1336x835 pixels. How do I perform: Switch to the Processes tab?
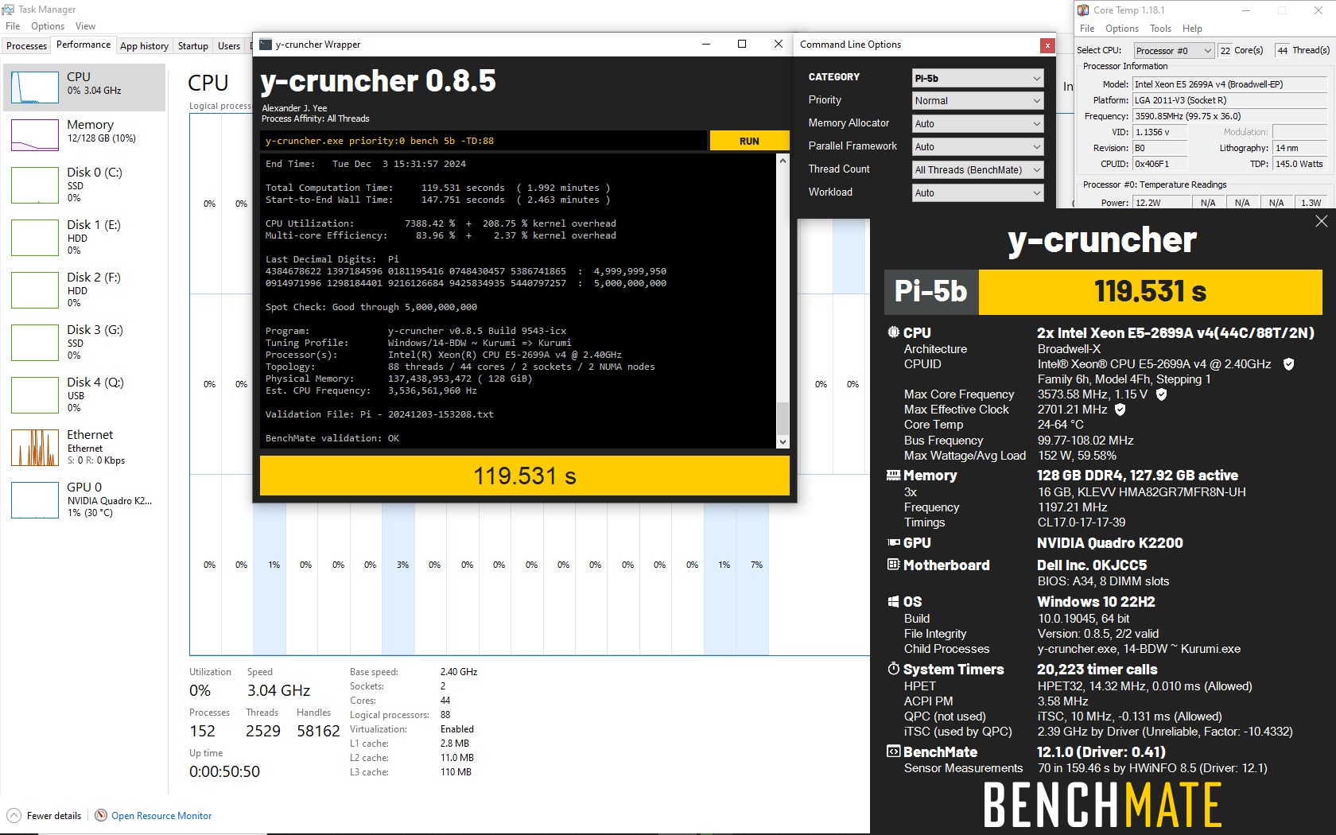tap(26, 46)
